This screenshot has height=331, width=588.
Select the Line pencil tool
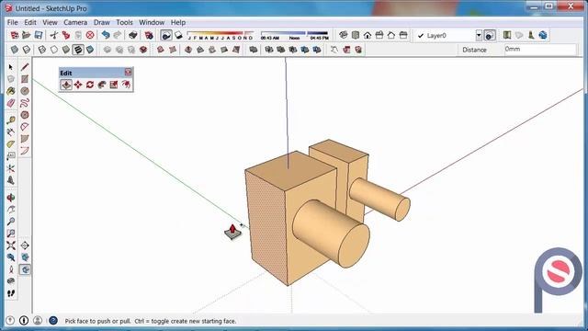25,67
